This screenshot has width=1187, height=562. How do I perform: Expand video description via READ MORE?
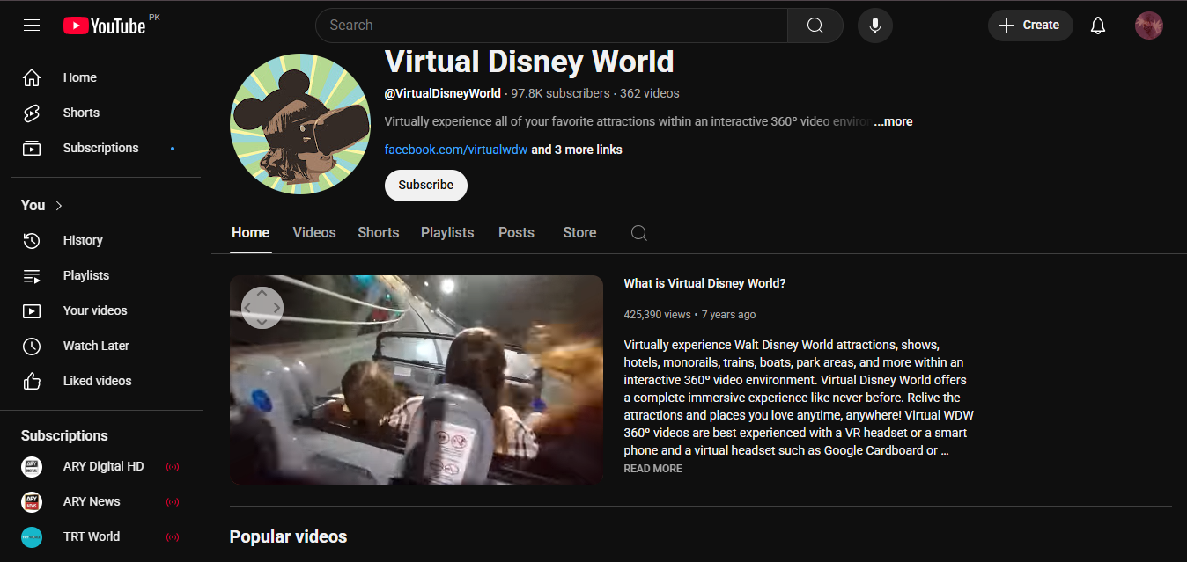pyautogui.click(x=652, y=468)
